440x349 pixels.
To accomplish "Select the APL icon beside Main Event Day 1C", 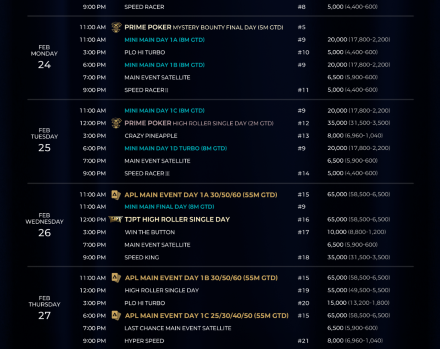I will click(115, 316).
